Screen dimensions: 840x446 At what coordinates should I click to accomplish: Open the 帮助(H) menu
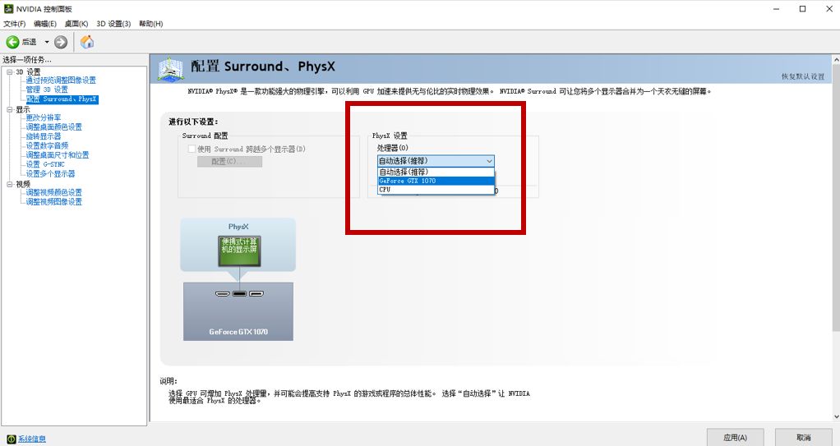pyautogui.click(x=151, y=24)
